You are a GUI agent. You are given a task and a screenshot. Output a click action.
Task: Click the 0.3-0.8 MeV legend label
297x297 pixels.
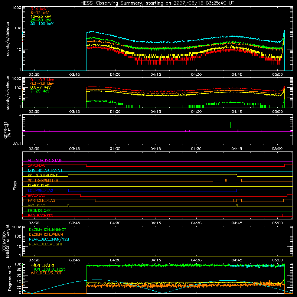click(42, 84)
